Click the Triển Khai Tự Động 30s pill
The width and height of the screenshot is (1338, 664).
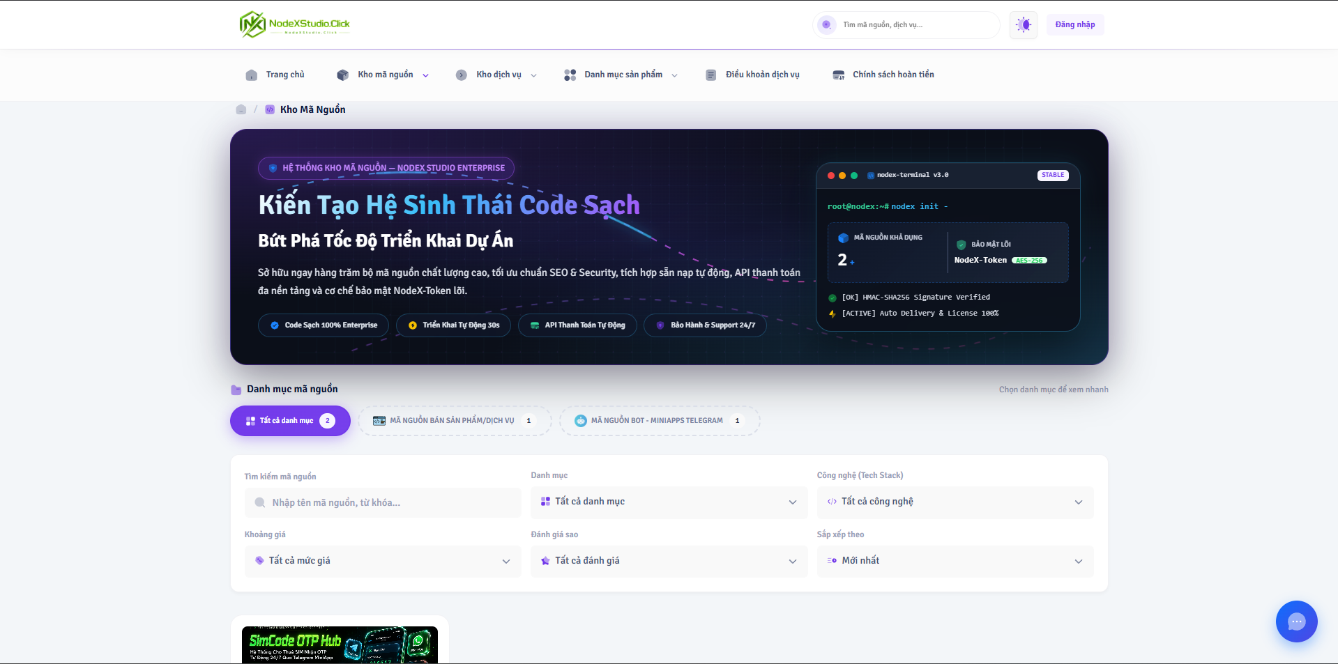[453, 325]
